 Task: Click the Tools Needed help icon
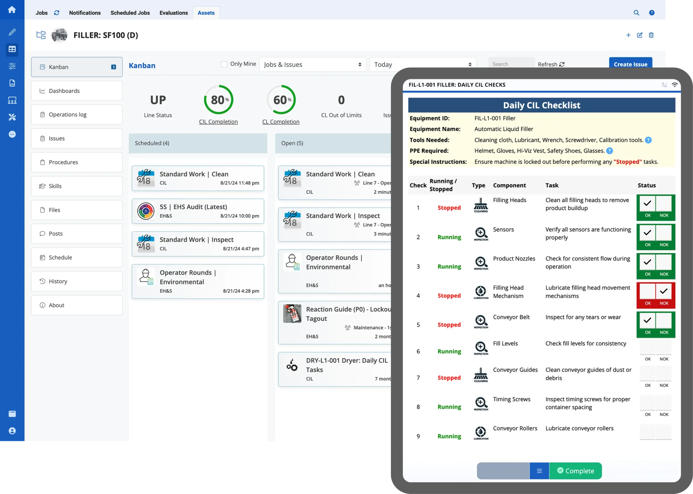[648, 140]
